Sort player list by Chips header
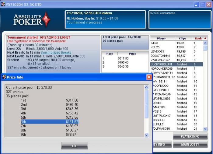This screenshot has height=154, width=213. tap(183, 38)
